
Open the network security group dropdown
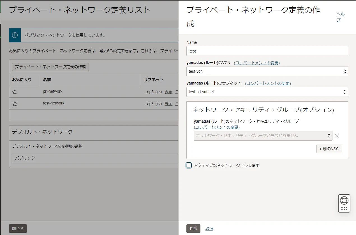(x=263, y=136)
